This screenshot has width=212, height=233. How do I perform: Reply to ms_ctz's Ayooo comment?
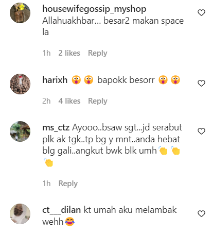coord(68,184)
